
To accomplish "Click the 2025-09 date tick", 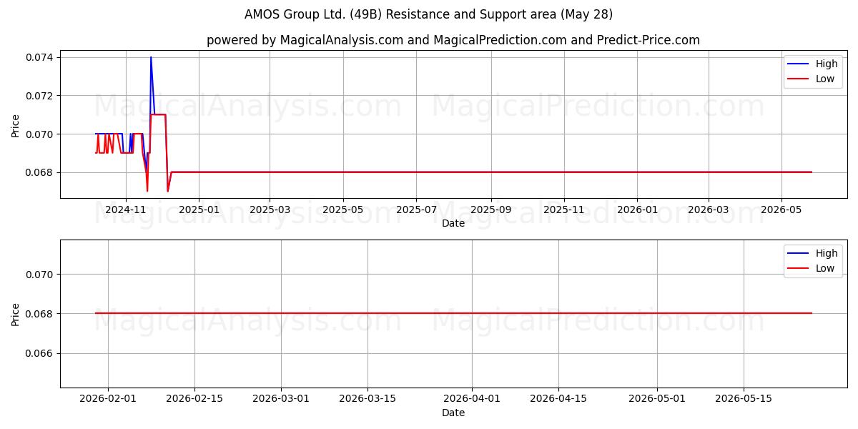I will pyautogui.click(x=490, y=209).
